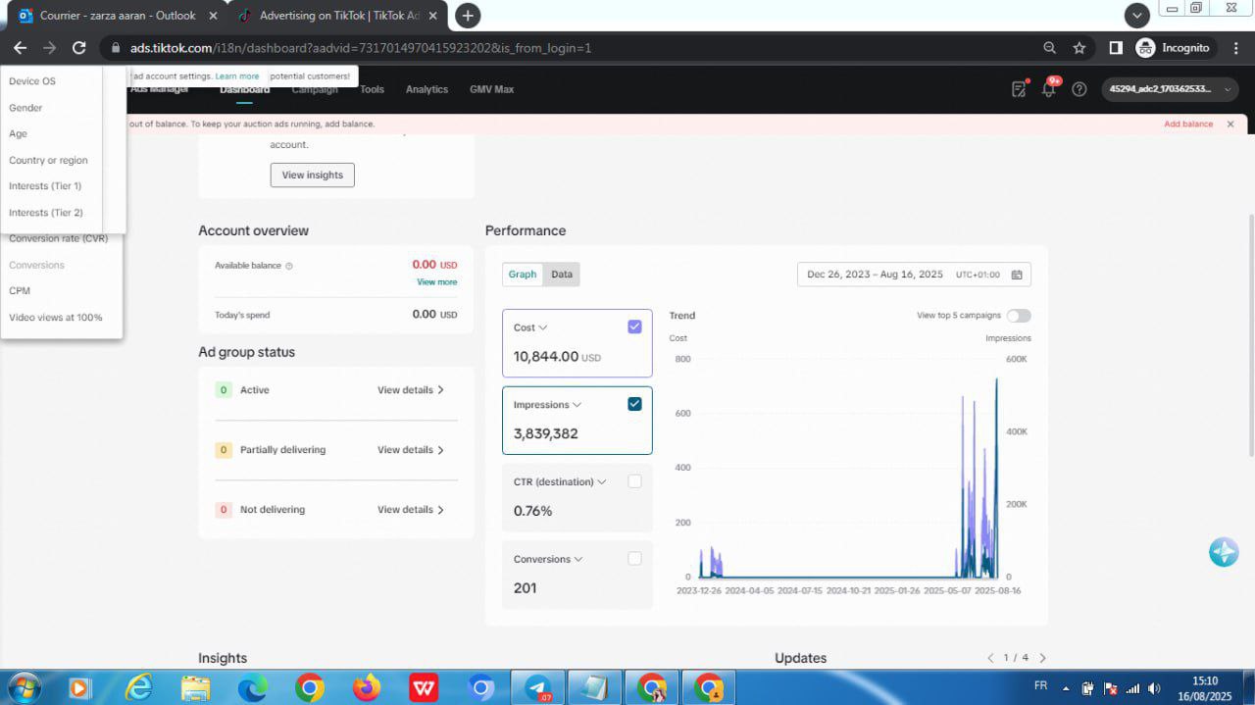Open the feedback notes icon in header

coord(1020,89)
